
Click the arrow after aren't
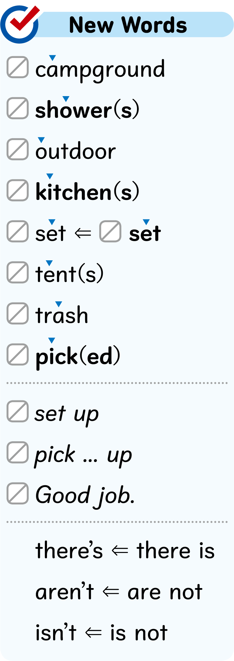[110, 592]
